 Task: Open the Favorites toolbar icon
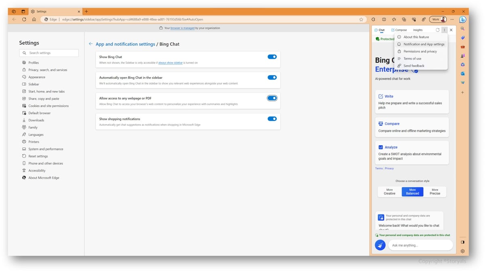pyautogui.click(x=394, y=19)
